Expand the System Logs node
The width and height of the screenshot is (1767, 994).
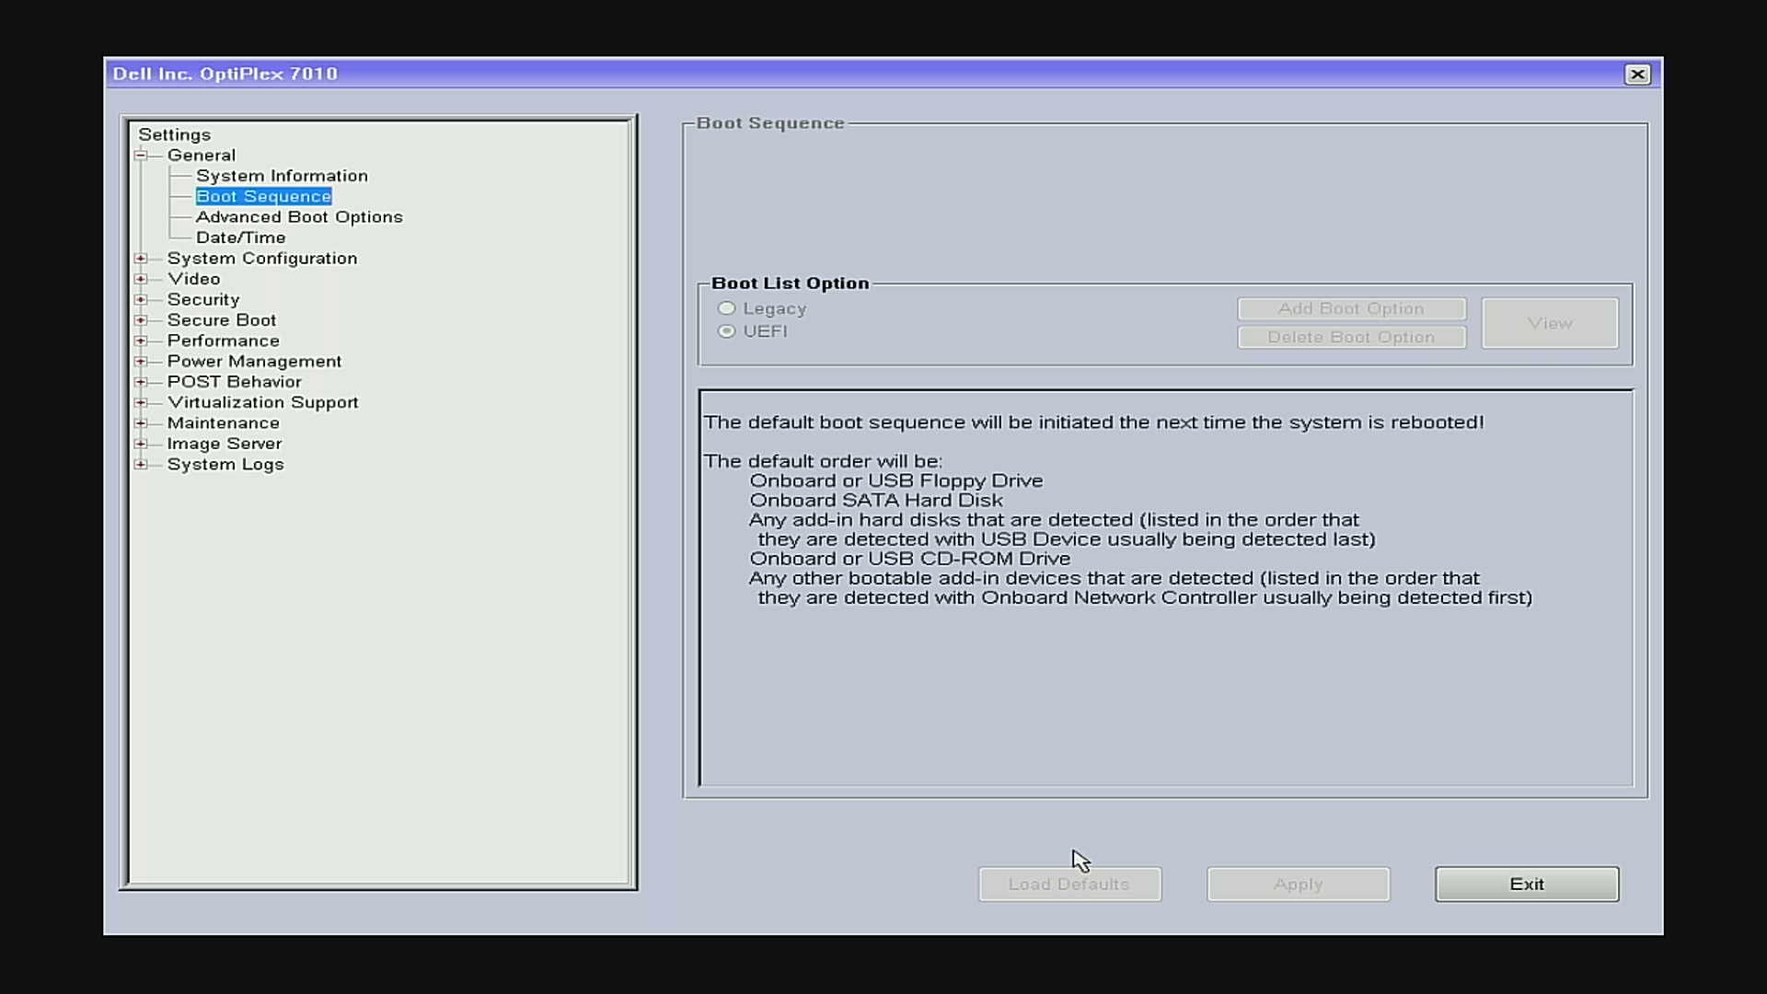141,465
